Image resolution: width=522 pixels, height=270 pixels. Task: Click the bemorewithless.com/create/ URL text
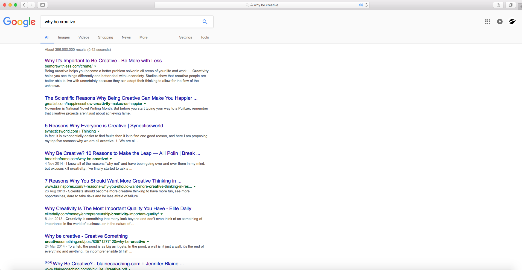tap(69, 66)
